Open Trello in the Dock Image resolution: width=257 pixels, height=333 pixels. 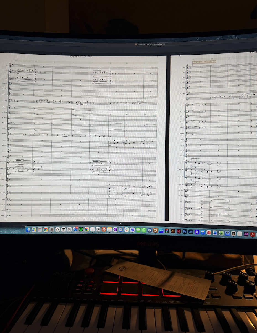(x=121, y=229)
